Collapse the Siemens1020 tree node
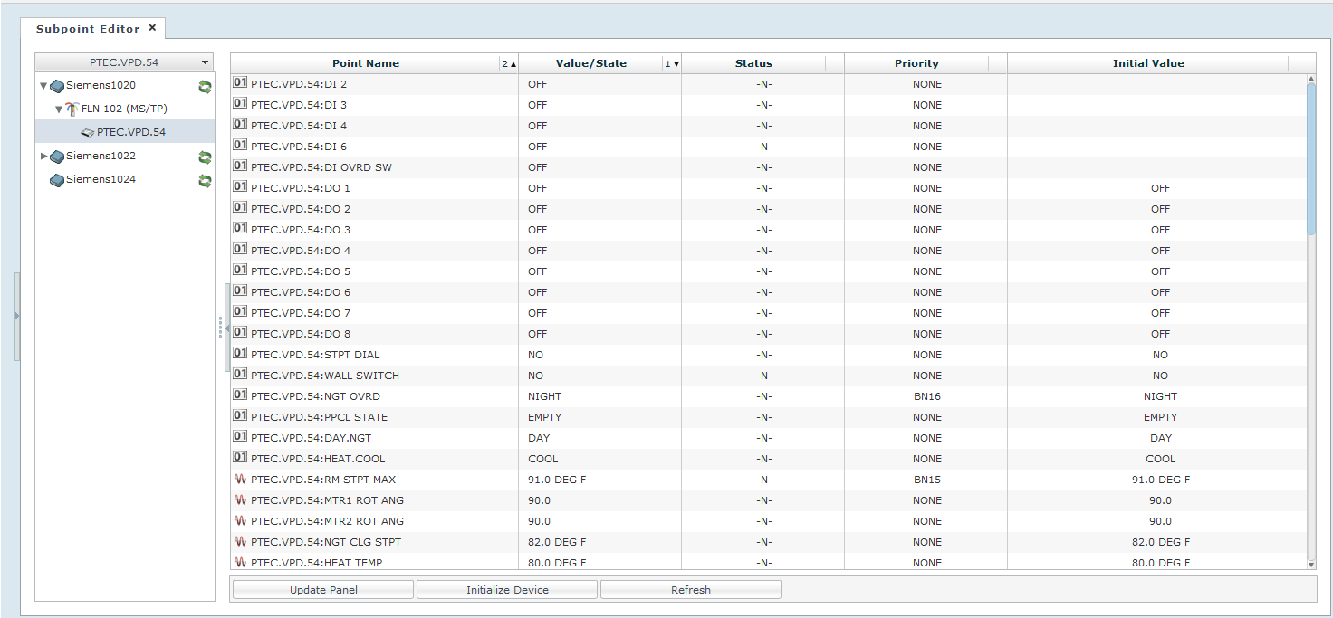1333x618 pixels. click(x=43, y=86)
